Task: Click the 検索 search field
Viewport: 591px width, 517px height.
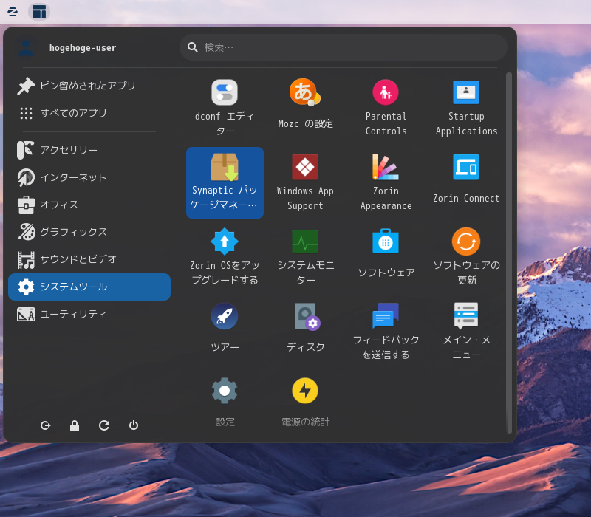Action: point(343,47)
